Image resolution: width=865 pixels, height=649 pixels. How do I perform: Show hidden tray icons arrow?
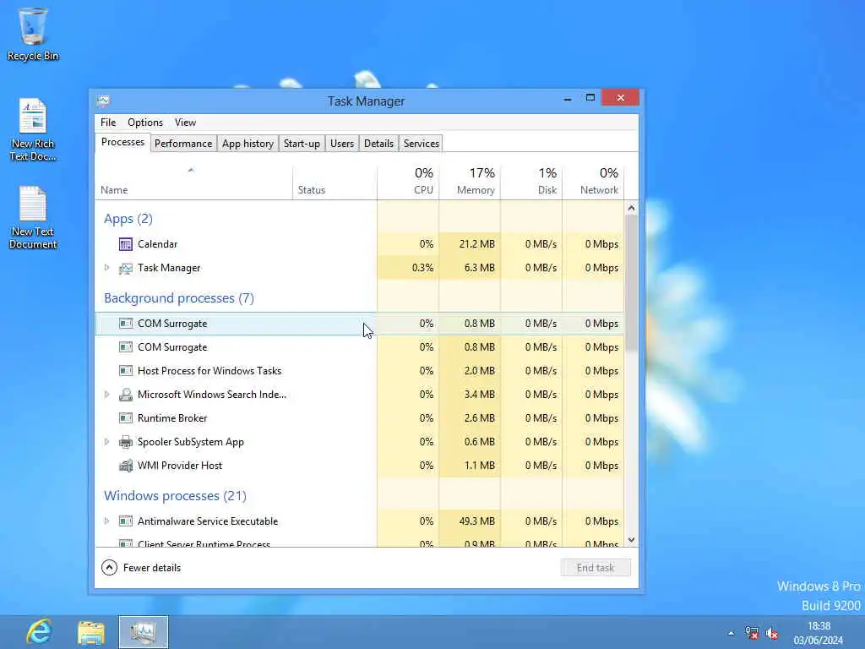click(731, 633)
